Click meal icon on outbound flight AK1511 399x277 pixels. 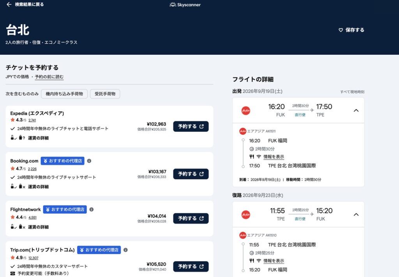click(x=252, y=157)
